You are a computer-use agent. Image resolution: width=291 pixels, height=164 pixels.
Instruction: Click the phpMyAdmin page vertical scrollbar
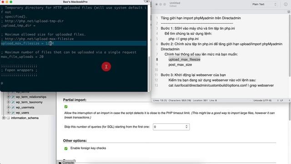coord(290,112)
